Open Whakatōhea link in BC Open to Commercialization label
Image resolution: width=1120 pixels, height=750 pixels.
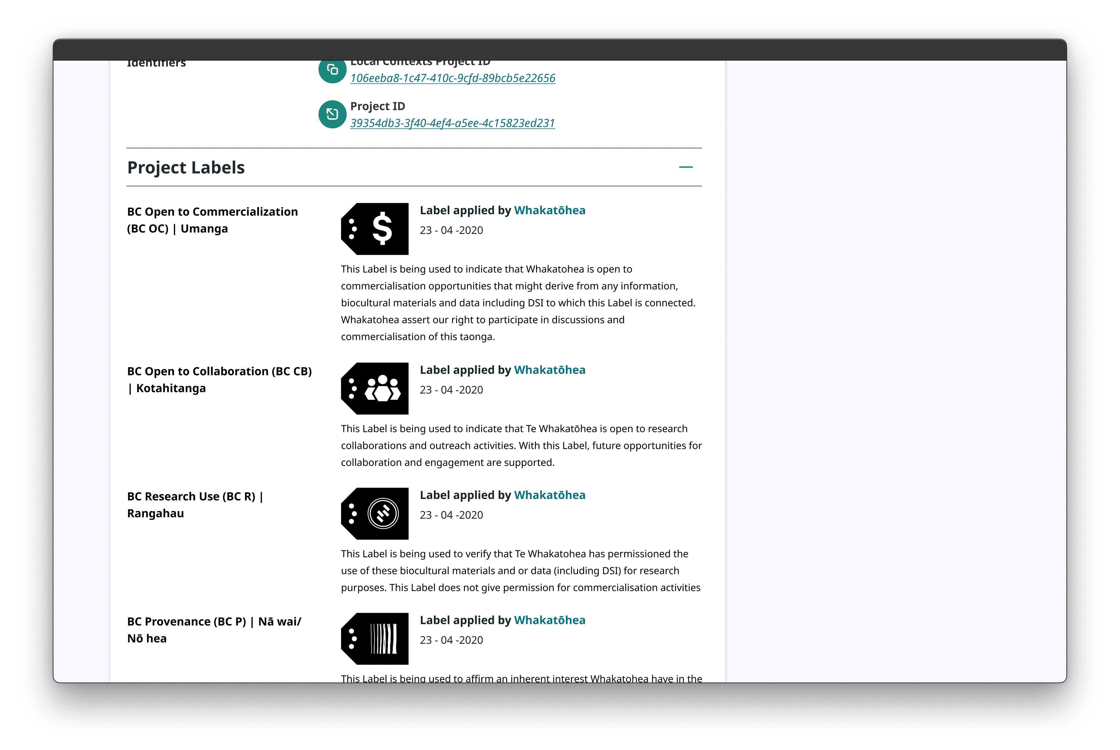tap(549, 211)
